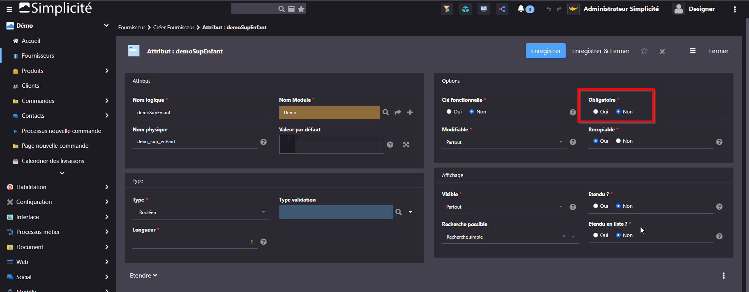Viewport: 749px width, 292px height.
Task: Set Obligatoire to Non
Action: [618, 111]
